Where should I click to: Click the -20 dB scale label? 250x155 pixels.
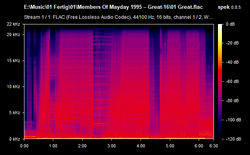click(x=232, y=43)
